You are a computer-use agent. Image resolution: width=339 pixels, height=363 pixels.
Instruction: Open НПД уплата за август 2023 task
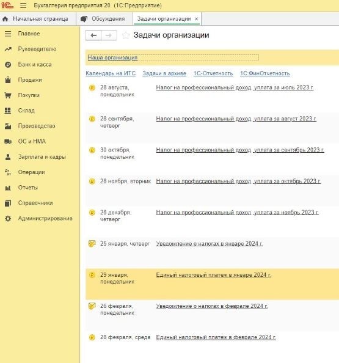(x=236, y=119)
